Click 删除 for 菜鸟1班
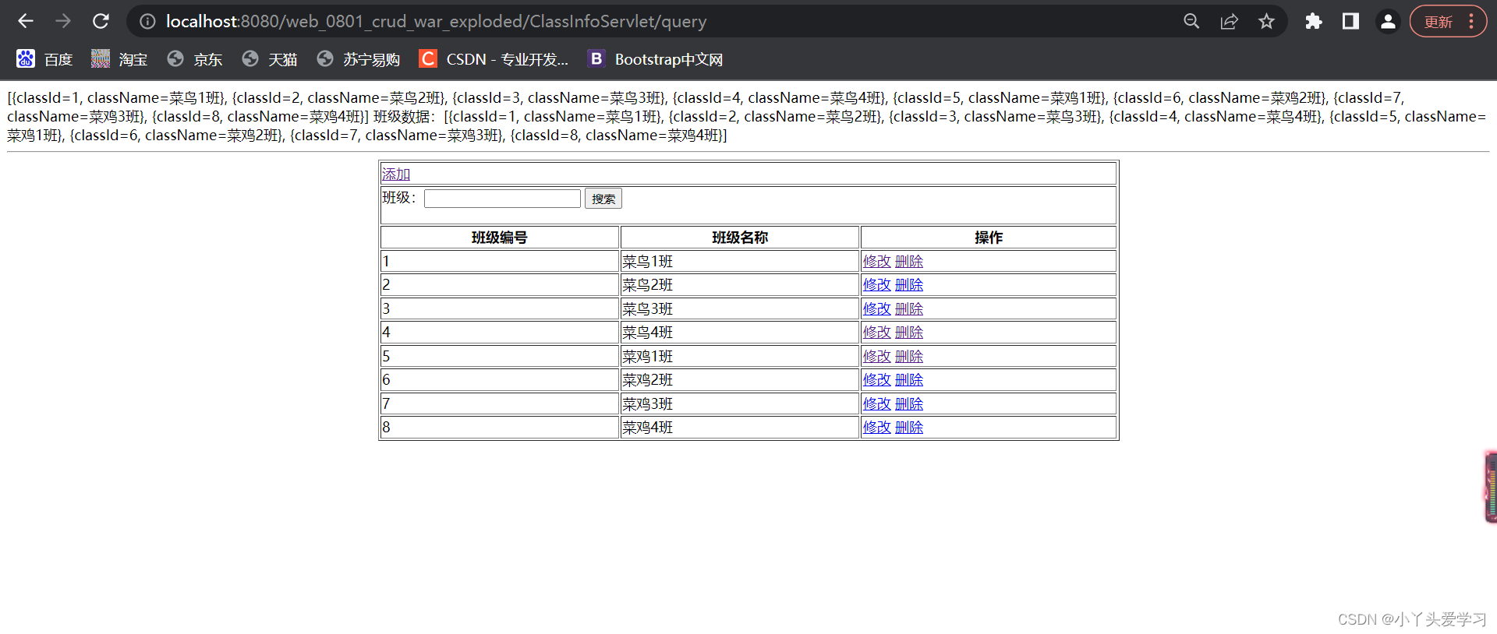The image size is (1497, 634). (x=909, y=262)
